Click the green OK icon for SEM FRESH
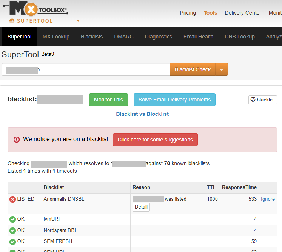Screen dimensions: 282x252 point(13,241)
